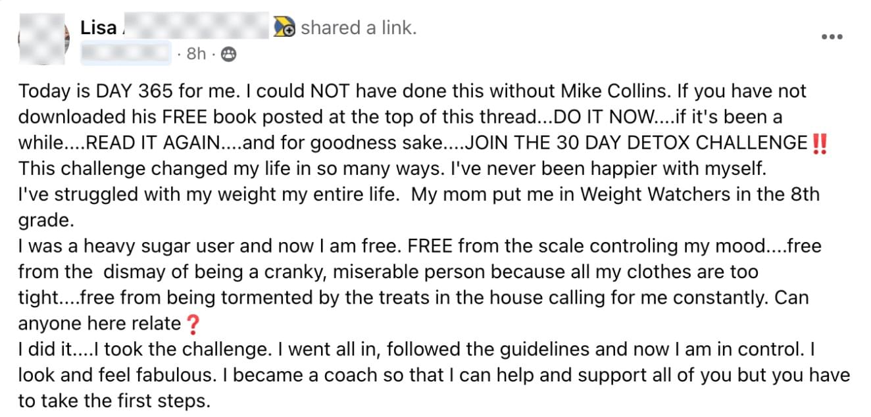This screenshot has height=417, width=871.
Task: Click the blurred tag under Lisa's name
Action: click(125, 53)
